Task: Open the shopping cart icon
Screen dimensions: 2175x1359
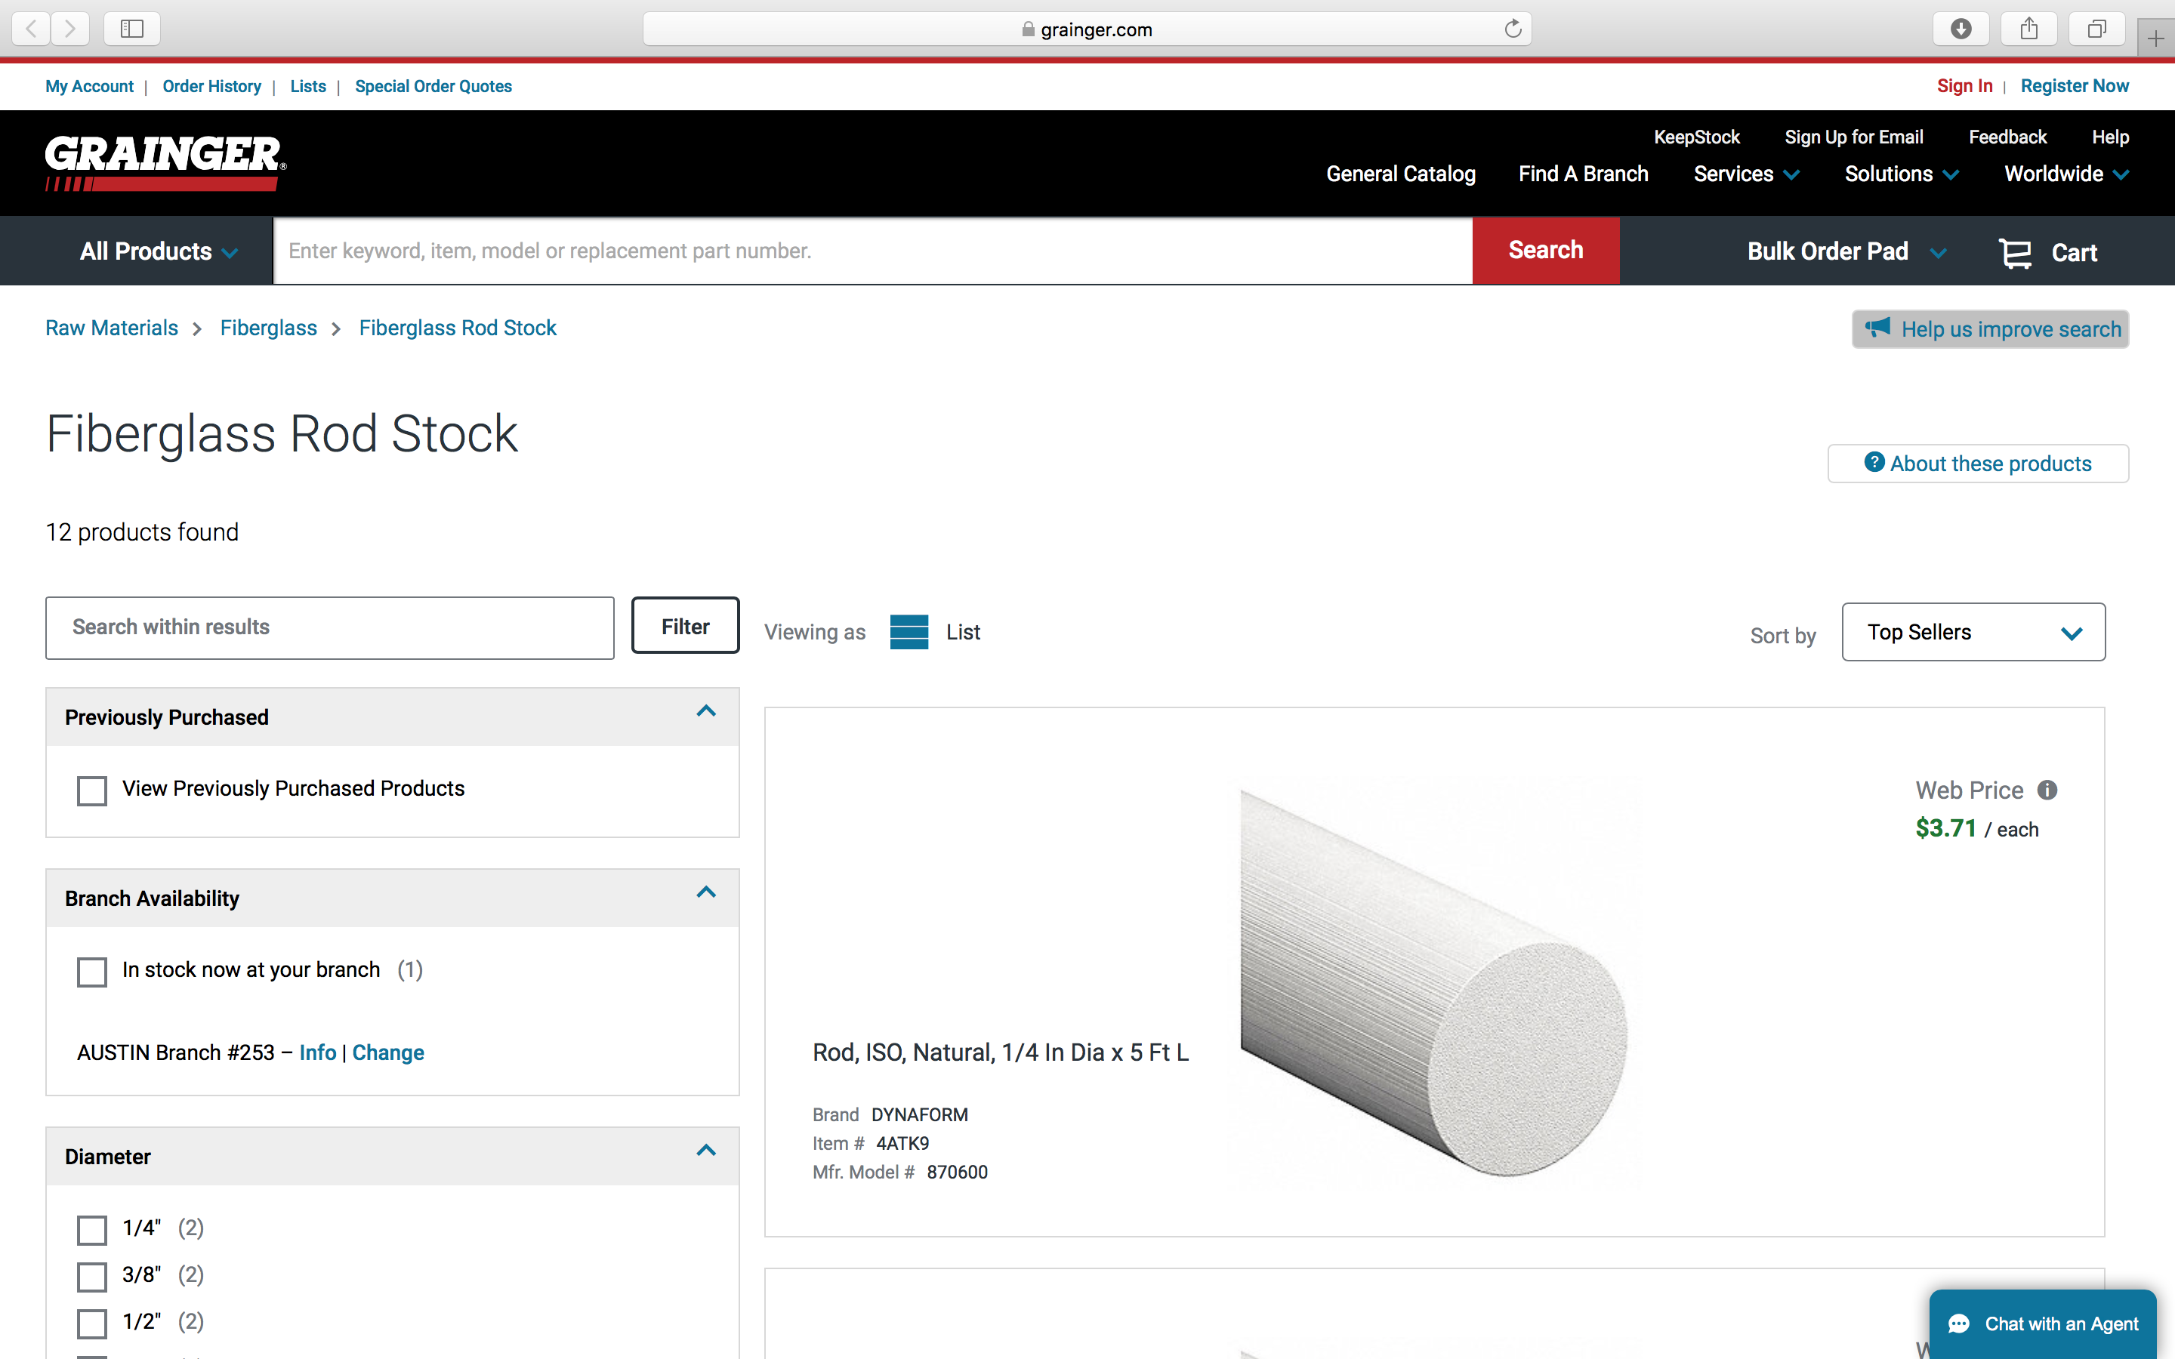Action: point(2014,253)
